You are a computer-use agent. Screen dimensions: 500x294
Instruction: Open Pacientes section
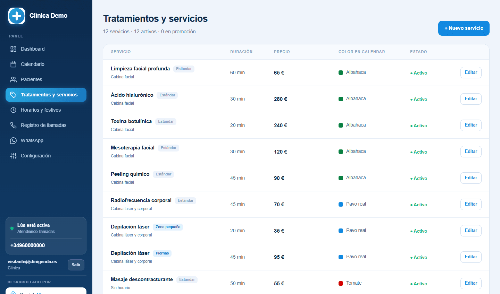(x=46, y=79)
